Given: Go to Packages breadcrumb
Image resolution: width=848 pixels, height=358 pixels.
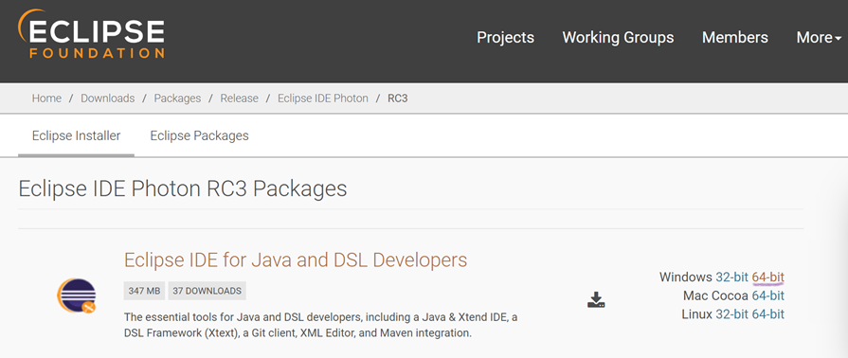Looking at the screenshot, I should pyautogui.click(x=177, y=98).
